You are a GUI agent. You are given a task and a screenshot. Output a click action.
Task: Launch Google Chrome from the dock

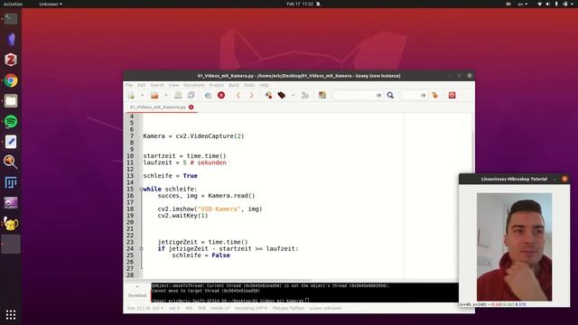pos(11,80)
